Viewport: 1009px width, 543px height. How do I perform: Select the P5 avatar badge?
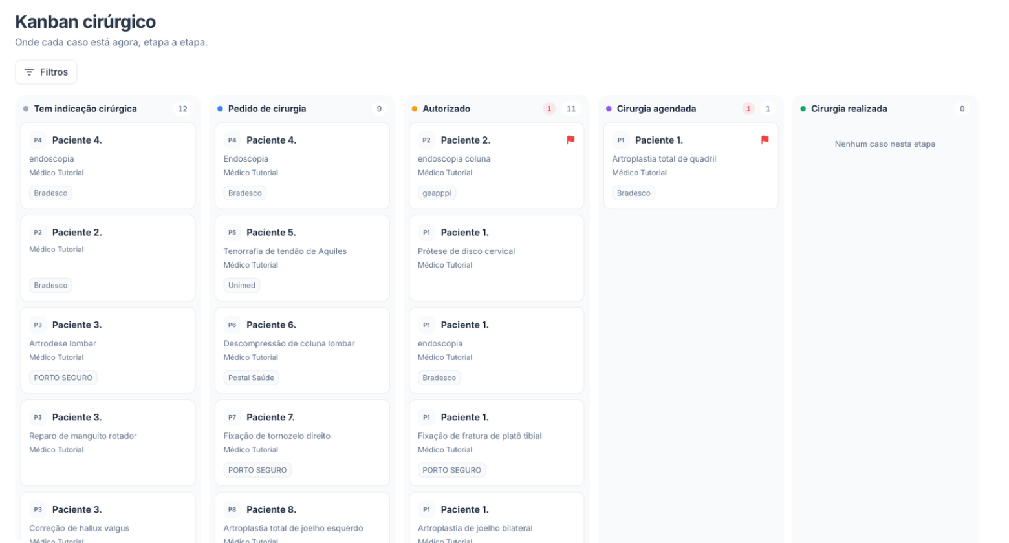232,233
